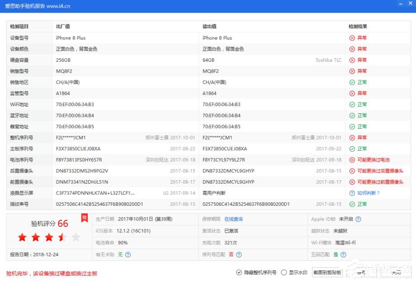Click the 郑州富士康 factory label on 整机序列号 row
The width and height of the screenshot is (416, 283).
[x=158, y=138]
